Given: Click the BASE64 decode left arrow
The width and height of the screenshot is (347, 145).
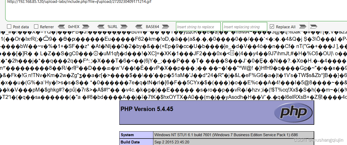Looking at the screenshot, I should (139, 26).
